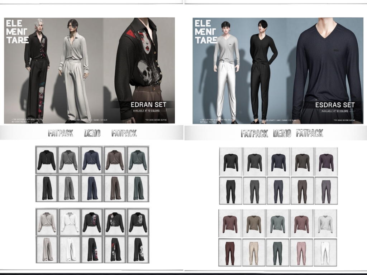Choose the tan Esdras sweater

[x=254, y=224]
